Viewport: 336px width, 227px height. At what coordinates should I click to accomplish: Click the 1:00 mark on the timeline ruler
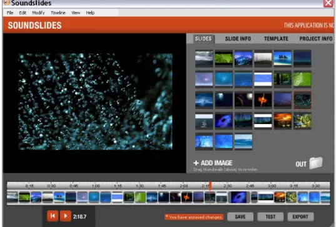click(x=96, y=186)
